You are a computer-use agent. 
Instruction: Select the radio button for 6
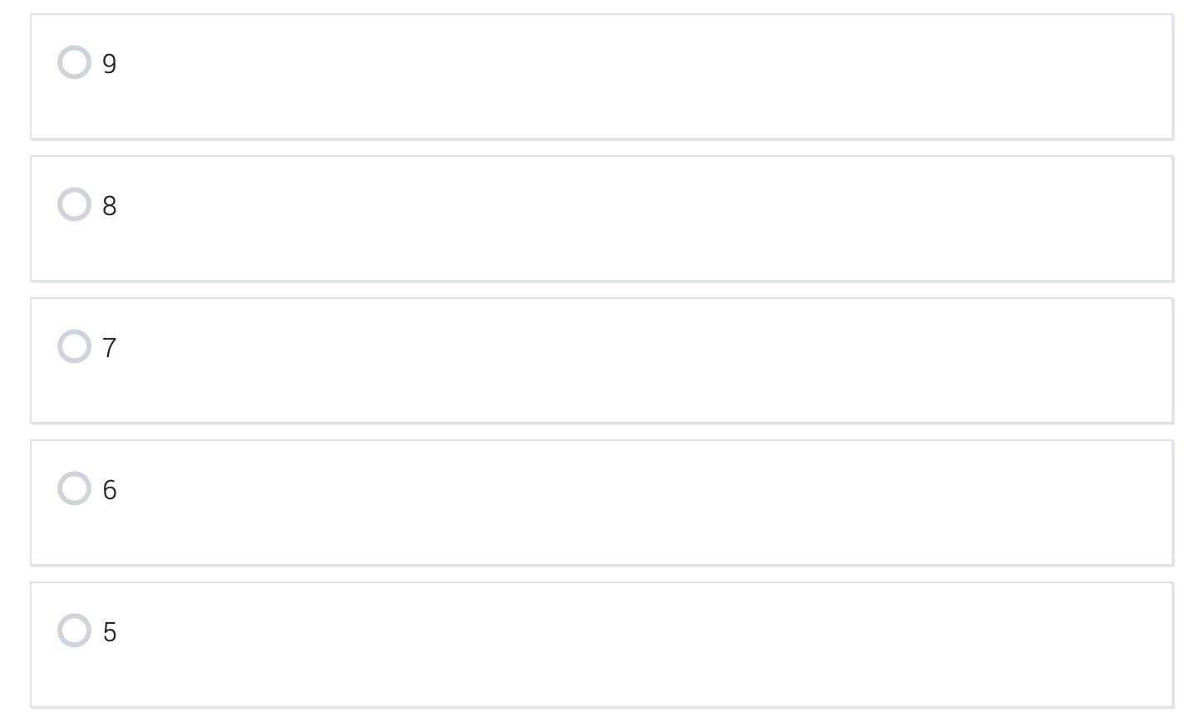point(74,488)
